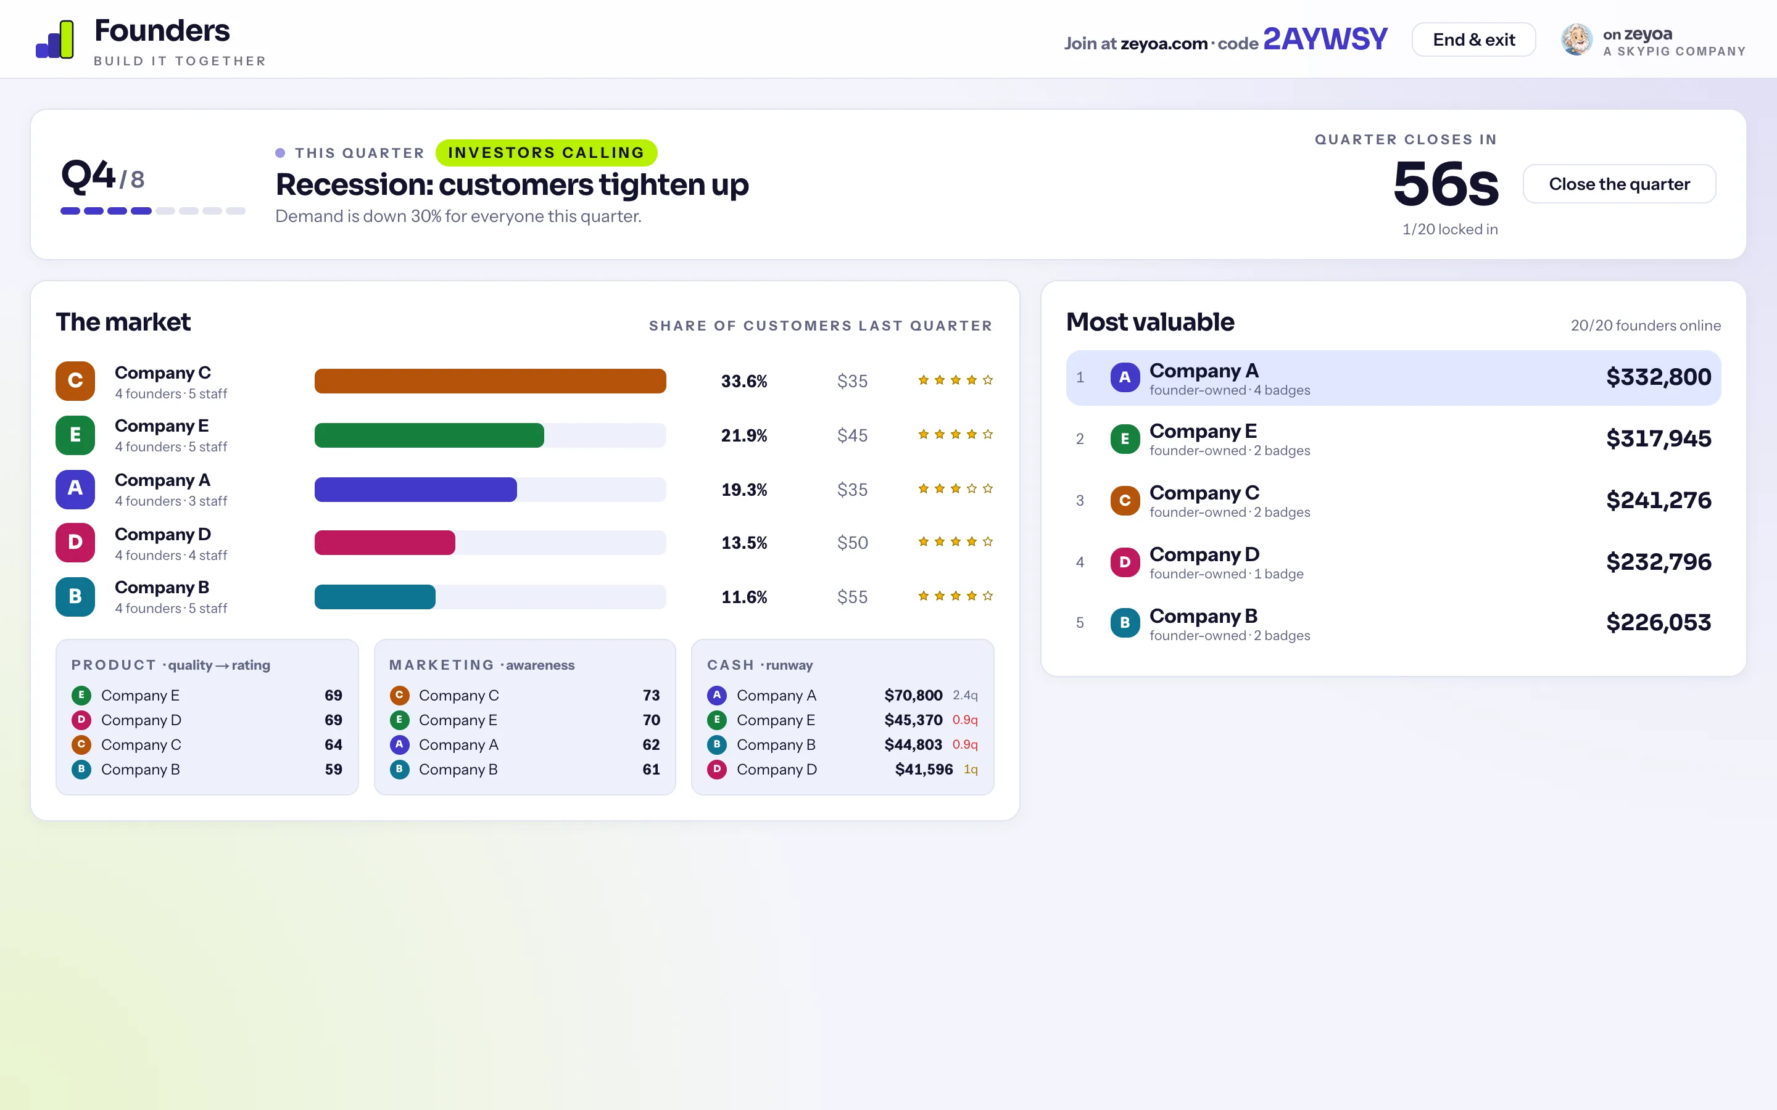Click the 20/20 founders online text
Viewport: 1777px width, 1110px height.
pyautogui.click(x=1645, y=325)
